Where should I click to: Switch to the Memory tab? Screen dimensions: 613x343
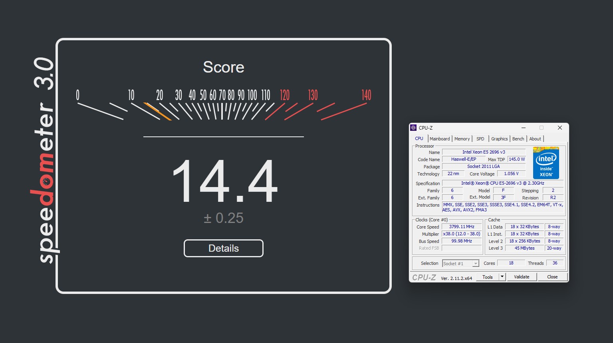462,139
